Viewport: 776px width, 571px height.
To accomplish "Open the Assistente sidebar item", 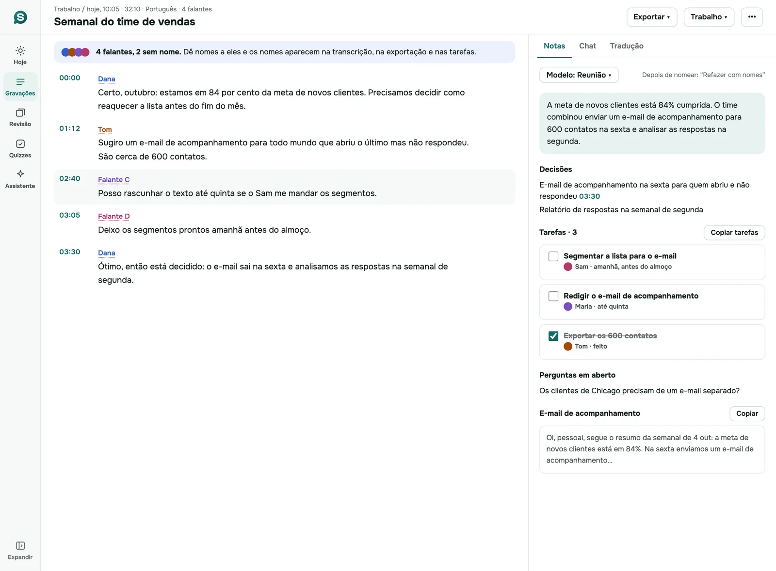I will (x=20, y=179).
